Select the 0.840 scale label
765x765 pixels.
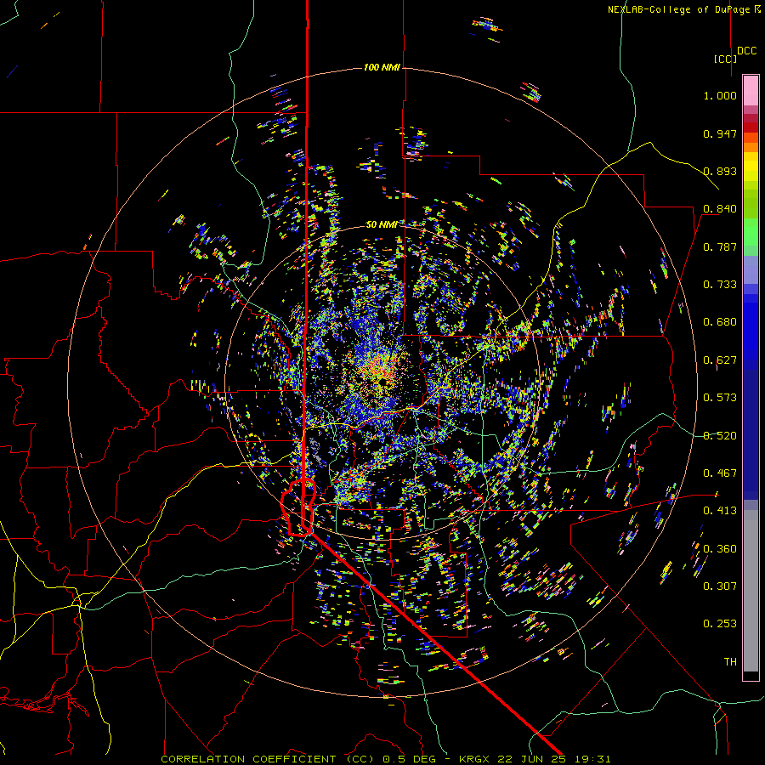[720, 209]
